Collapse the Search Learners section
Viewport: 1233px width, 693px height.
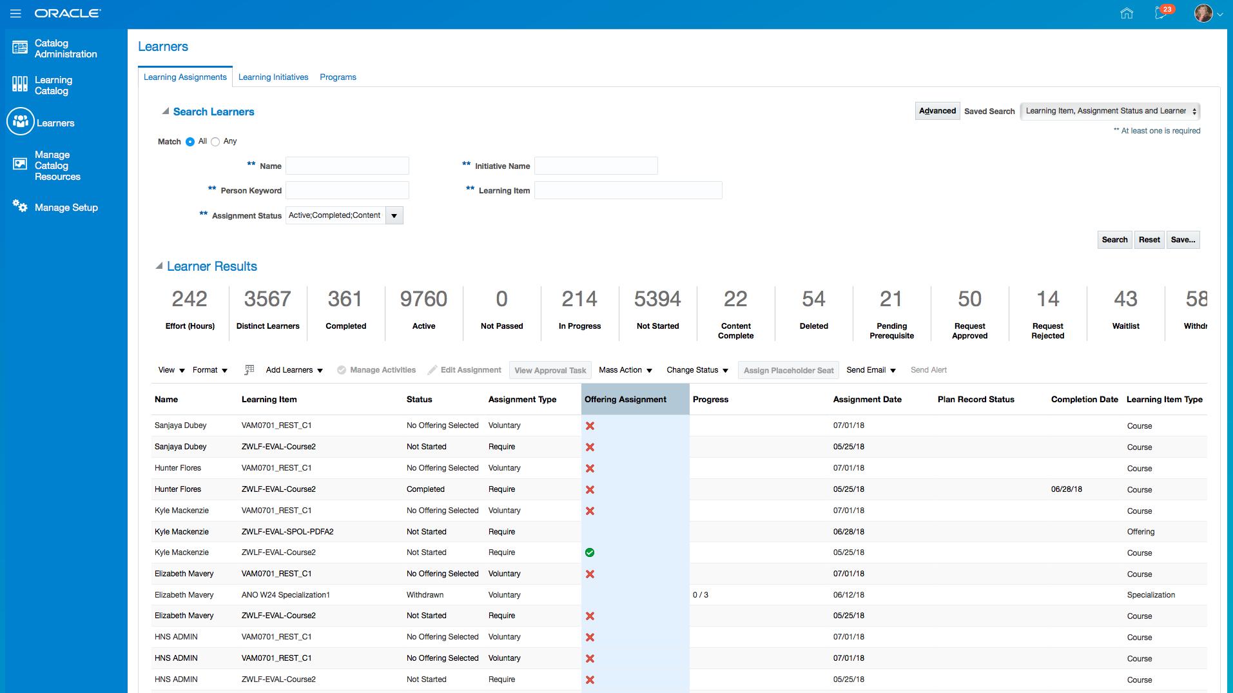pos(166,112)
